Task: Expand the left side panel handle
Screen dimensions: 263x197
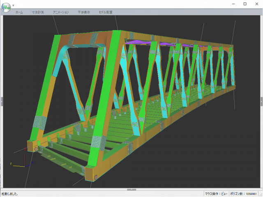Action: pos(1,101)
